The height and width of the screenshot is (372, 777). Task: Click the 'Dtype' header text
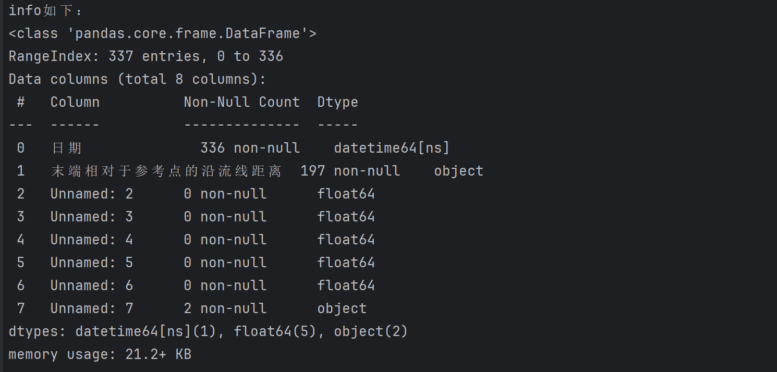tap(337, 102)
